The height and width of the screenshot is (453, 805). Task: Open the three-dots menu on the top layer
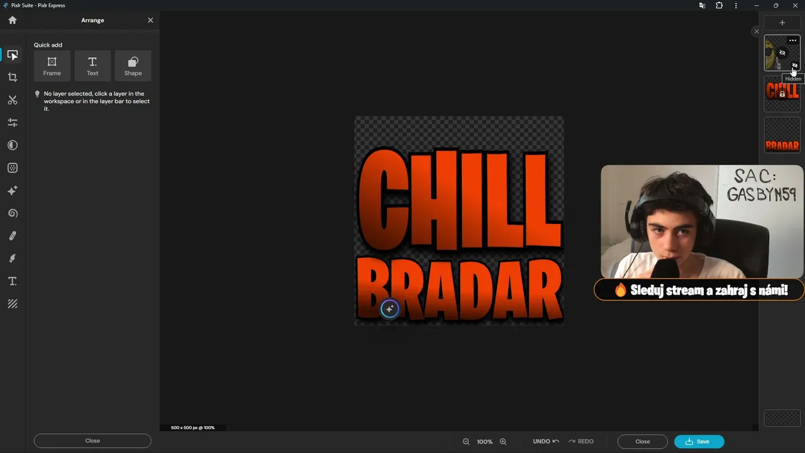(792, 41)
